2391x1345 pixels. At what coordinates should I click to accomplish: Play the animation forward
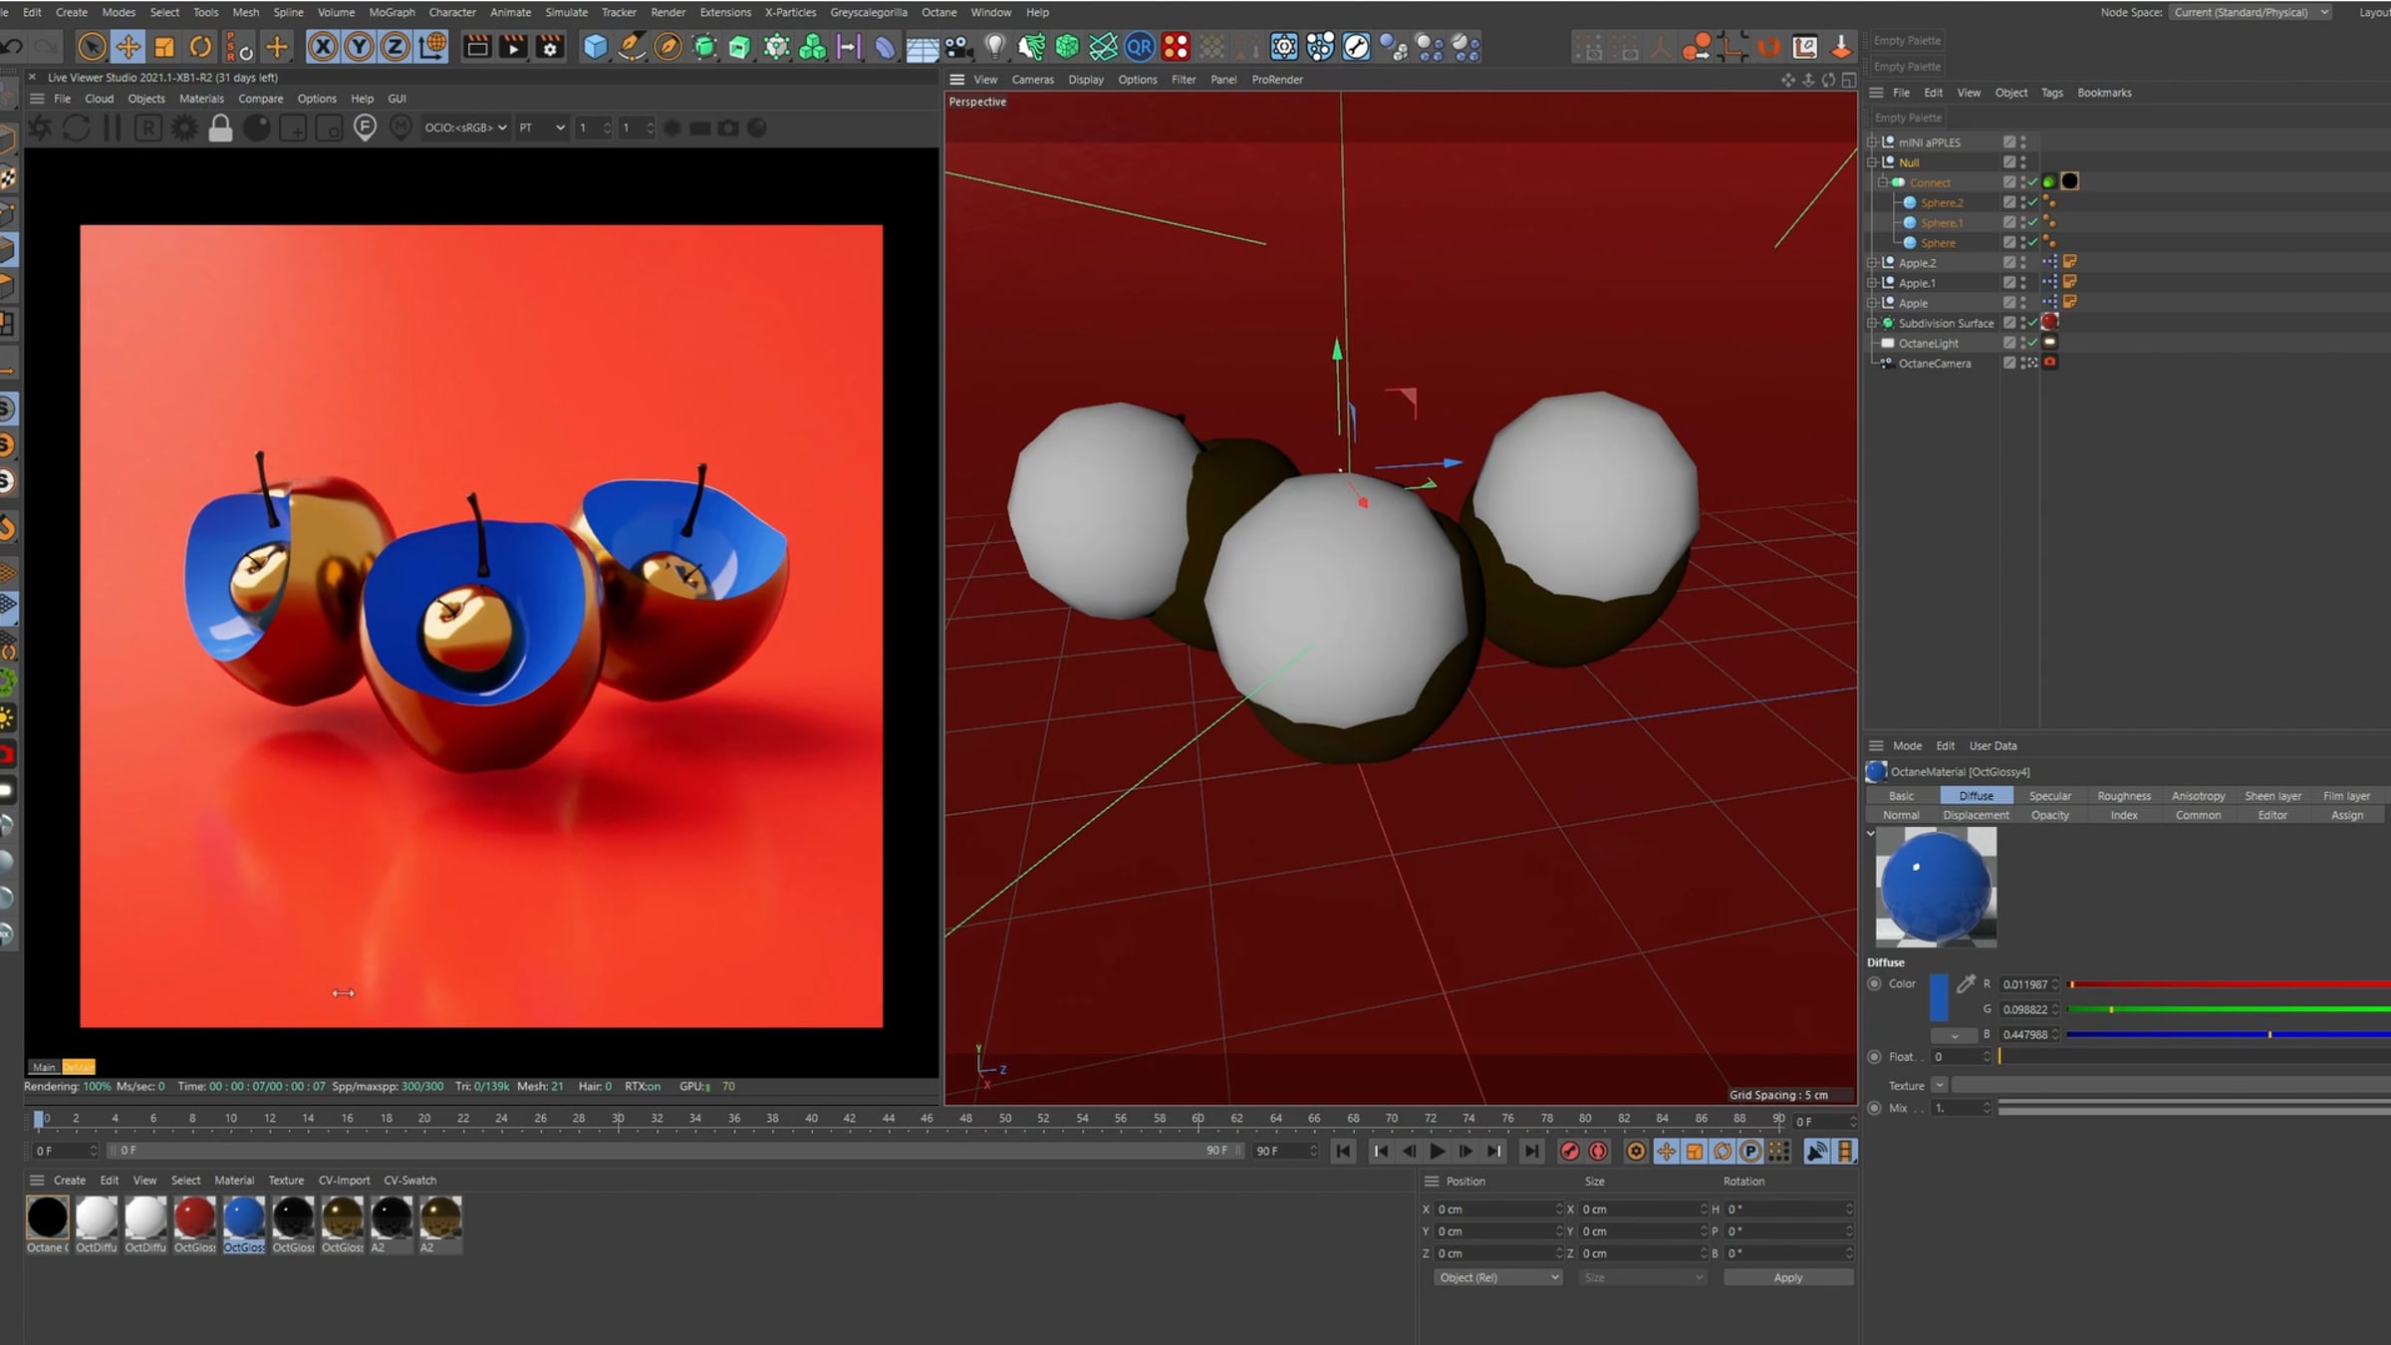tap(1437, 1152)
